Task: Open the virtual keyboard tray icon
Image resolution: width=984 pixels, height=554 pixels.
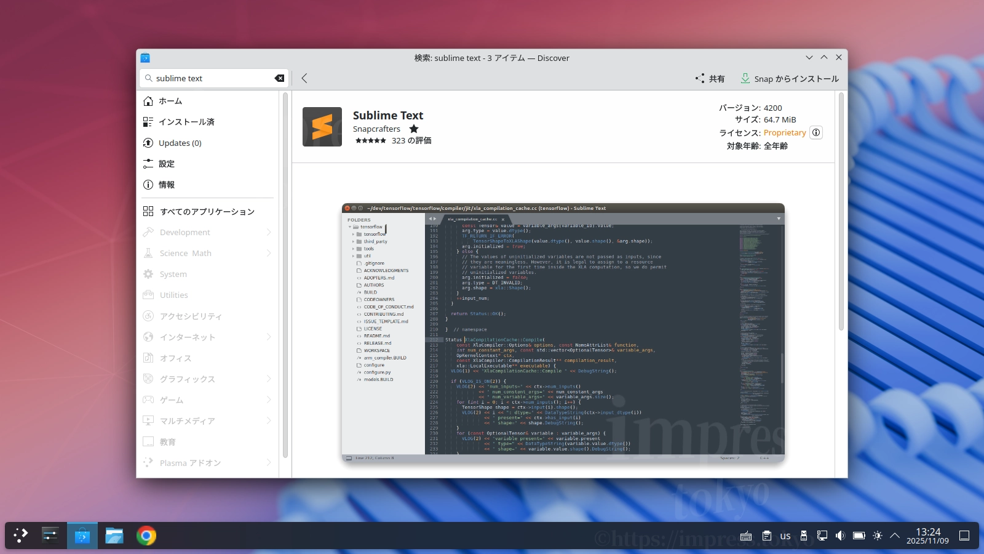Action: click(746, 536)
